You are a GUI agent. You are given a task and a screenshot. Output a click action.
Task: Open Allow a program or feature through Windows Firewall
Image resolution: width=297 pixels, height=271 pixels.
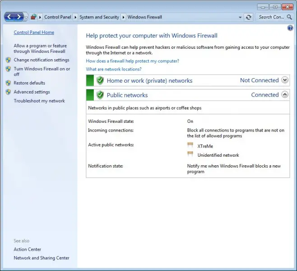(x=40, y=48)
